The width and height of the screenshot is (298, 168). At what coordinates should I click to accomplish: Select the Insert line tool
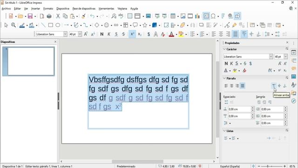[43, 25]
